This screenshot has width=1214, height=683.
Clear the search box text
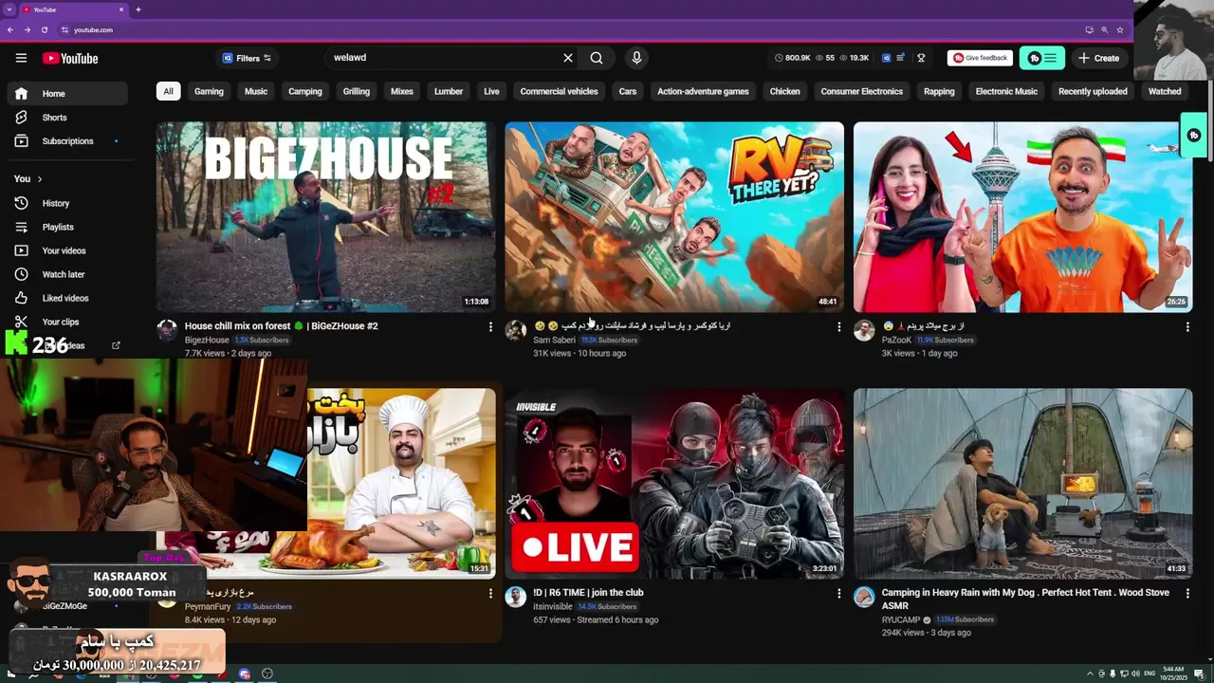[x=568, y=58]
